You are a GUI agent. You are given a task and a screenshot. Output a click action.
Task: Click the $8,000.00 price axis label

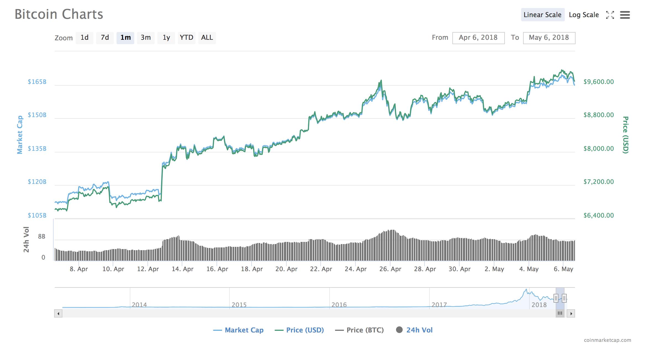[x=599, y=149]
